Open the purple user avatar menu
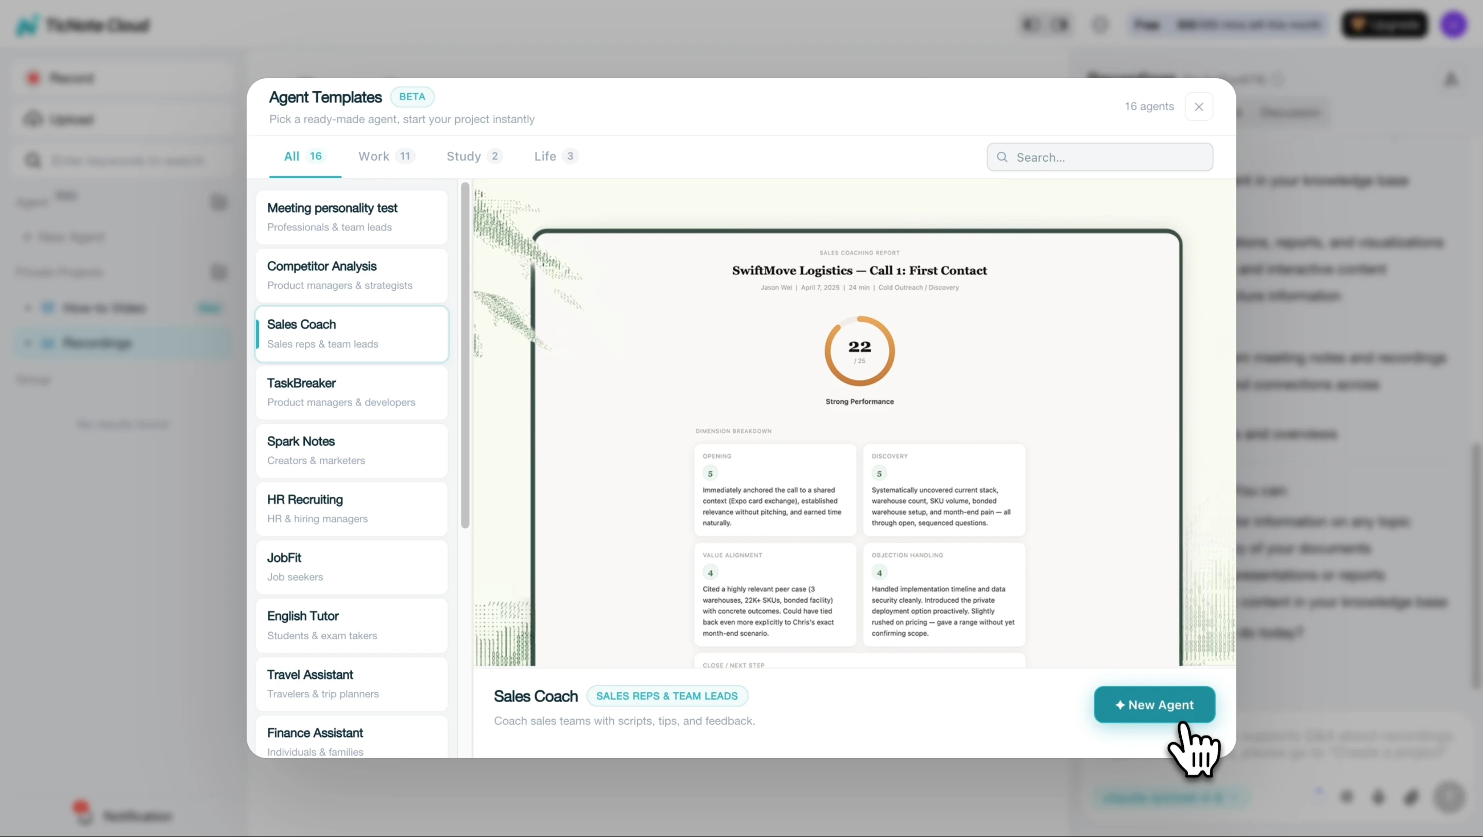 pyautogui.click(x=1454, y=25)
